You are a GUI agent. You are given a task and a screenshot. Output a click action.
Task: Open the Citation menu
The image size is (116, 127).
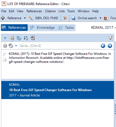click(x=50, y=11)
